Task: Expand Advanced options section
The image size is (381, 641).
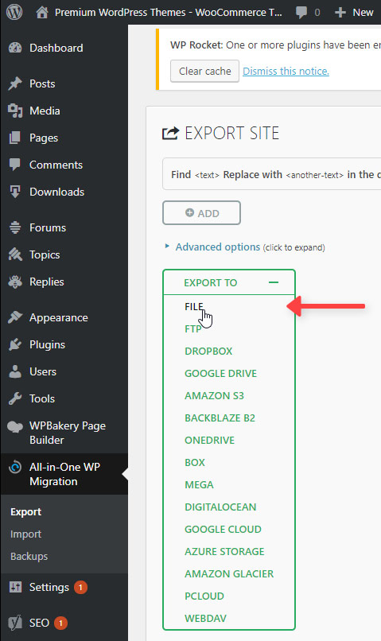Action: [217, 247]
